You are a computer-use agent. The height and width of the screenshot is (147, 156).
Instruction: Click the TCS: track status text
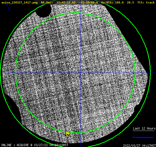point(146,2)
